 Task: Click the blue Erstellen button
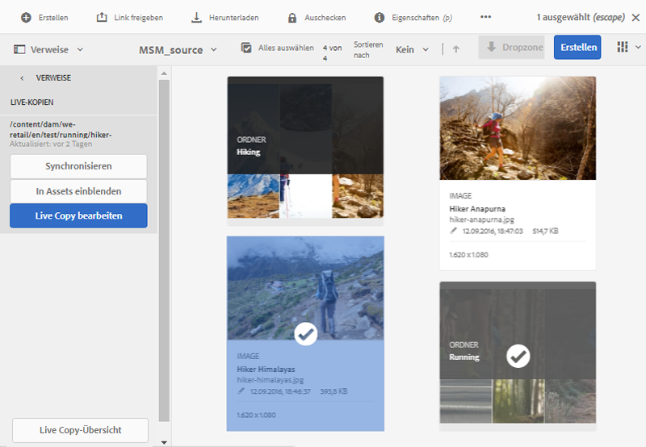(577, 48)
